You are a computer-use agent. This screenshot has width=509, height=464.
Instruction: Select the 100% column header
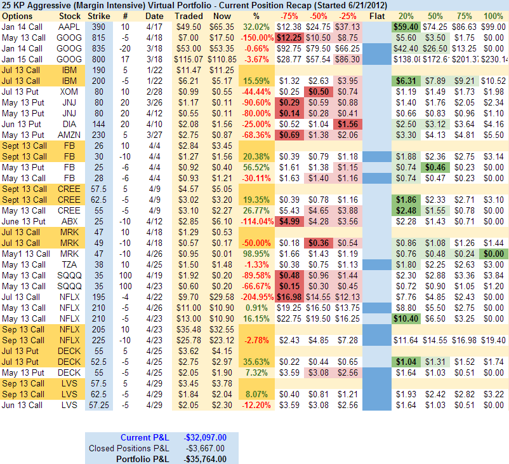point(493,15)
